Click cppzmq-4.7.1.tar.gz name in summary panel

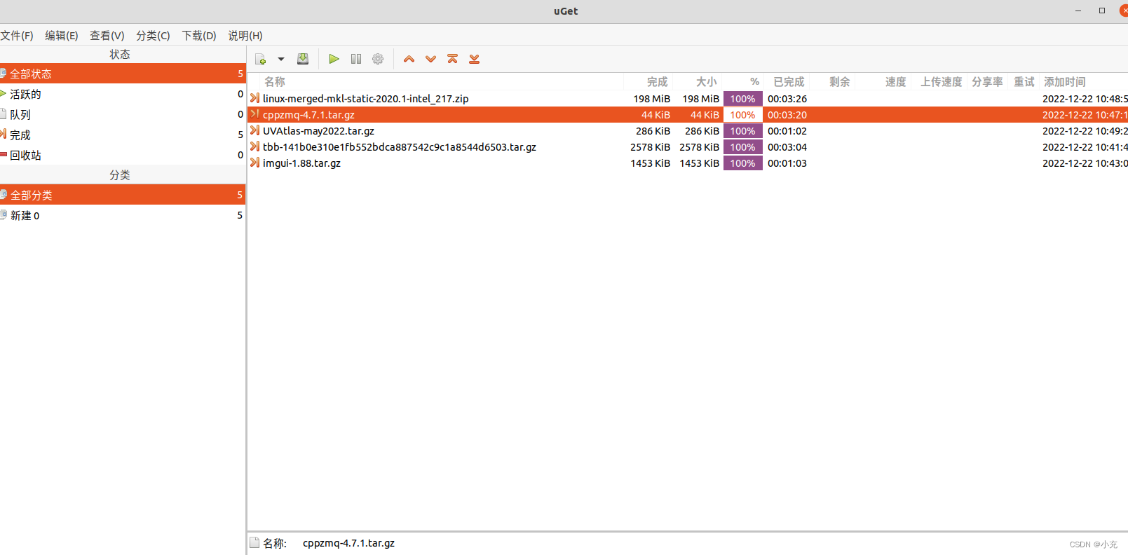pyautogui.click(x=348, y=543)
